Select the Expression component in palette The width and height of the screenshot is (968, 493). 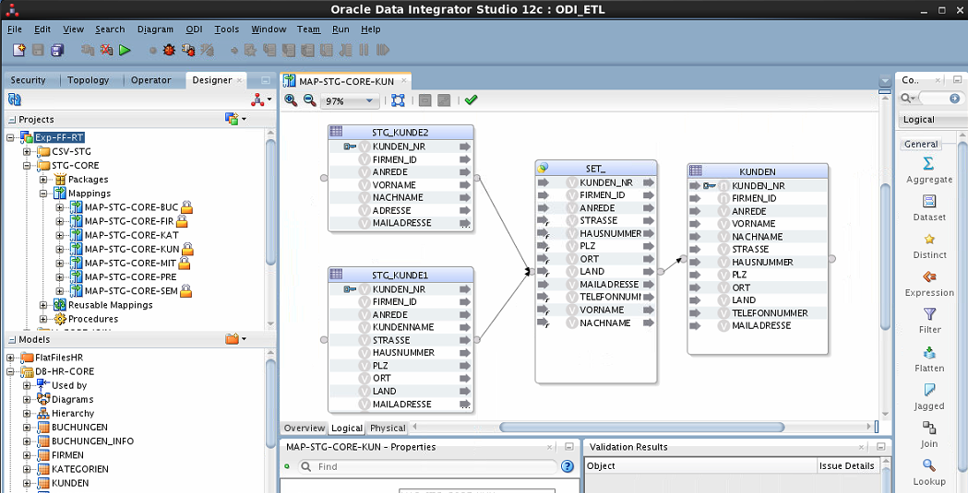pos(929,284)
